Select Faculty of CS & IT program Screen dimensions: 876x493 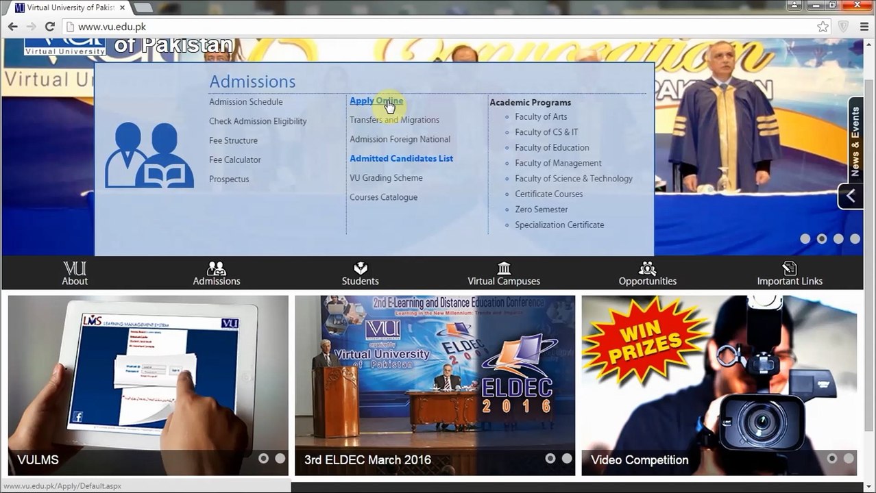(x=546, y=132)
